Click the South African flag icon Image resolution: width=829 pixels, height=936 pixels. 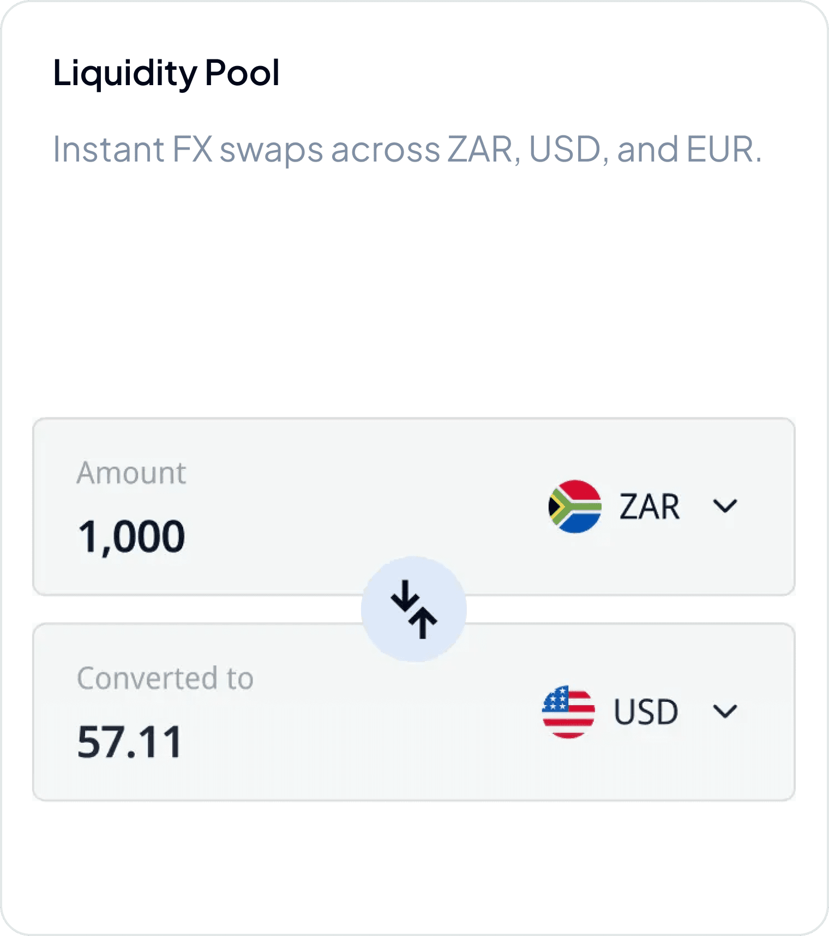(575, 506)
